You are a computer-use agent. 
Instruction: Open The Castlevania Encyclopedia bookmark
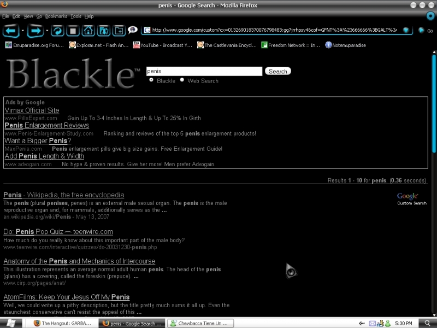pyautogui.click(x=227, y=45)
